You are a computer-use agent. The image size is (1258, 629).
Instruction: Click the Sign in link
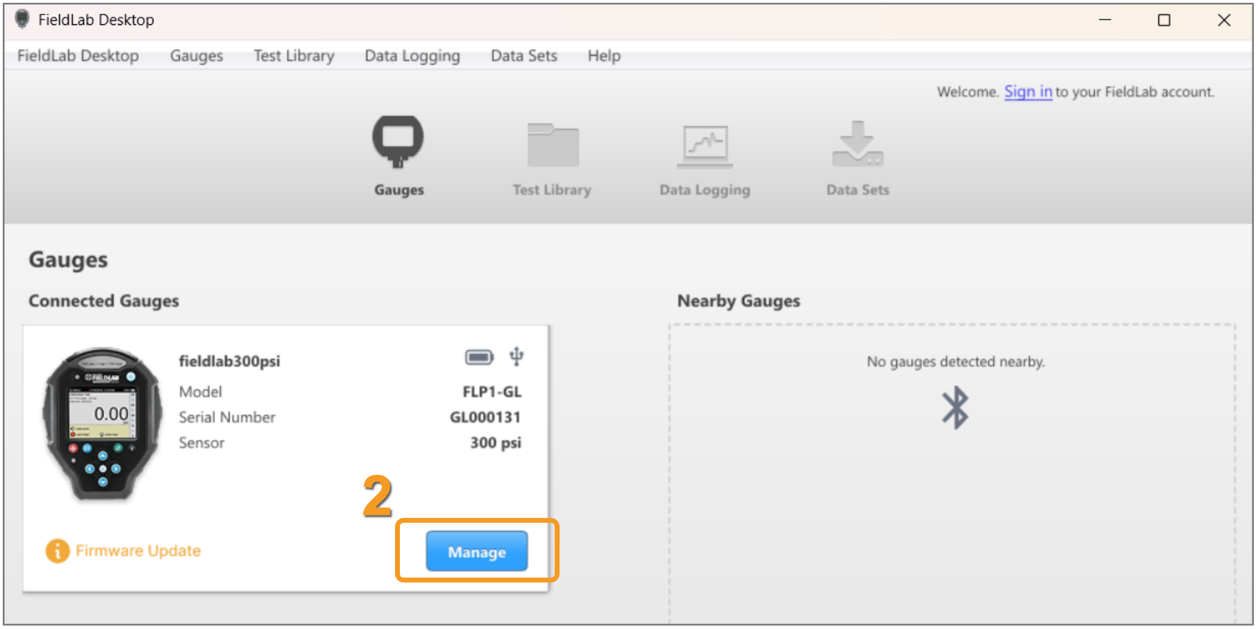click(x=1028, y=92)
